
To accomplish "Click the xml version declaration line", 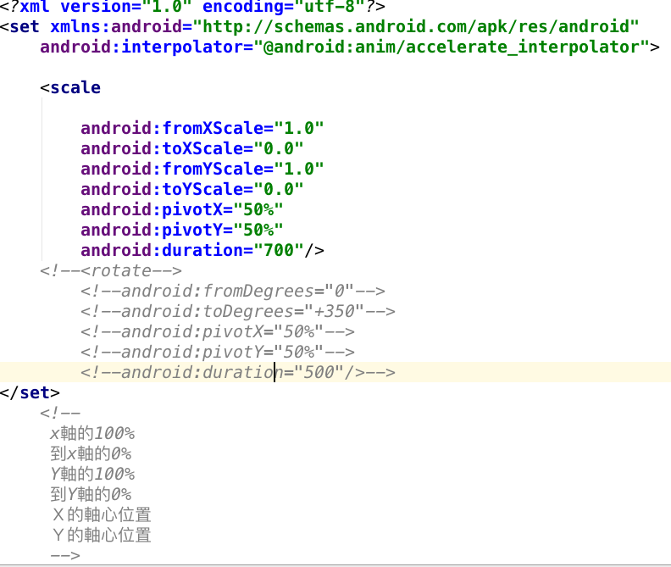I will click(x=192, y=6).
